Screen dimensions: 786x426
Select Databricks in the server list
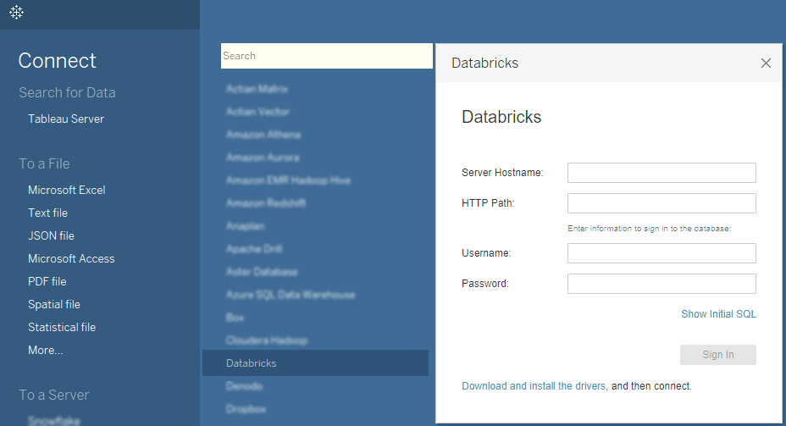click(252, 363)
